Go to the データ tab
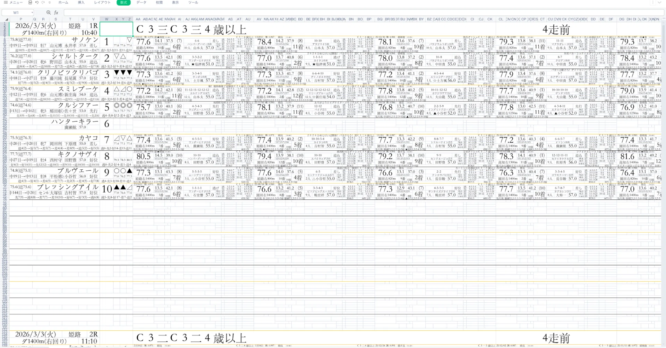Viewport: 666px width, 348px height. point(141,2)
